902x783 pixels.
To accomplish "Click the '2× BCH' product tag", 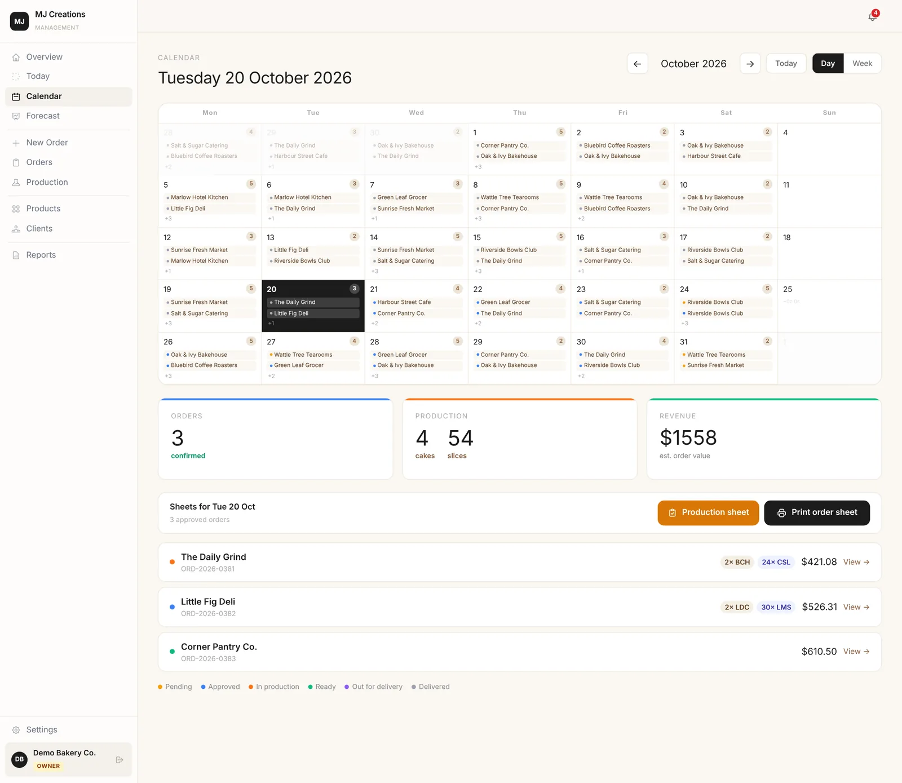I will coord(737,562).
